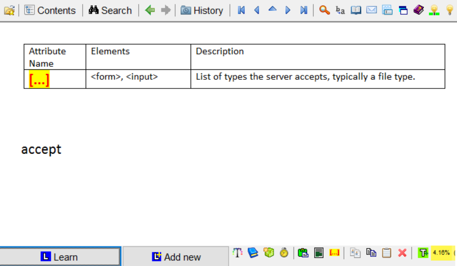Screen dimensions: 457x266
Task: Select the red cloze bracket icon on bottom toolbar
Action: [x=334, y=253]
